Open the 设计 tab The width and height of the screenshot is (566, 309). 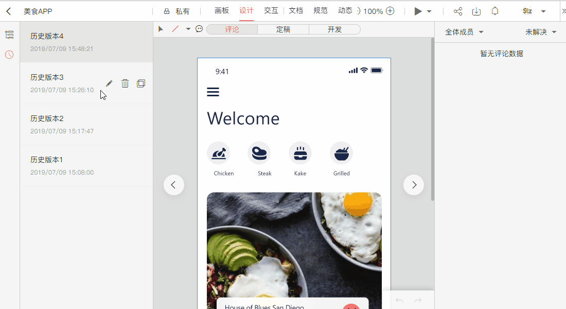tap(246, 11)
